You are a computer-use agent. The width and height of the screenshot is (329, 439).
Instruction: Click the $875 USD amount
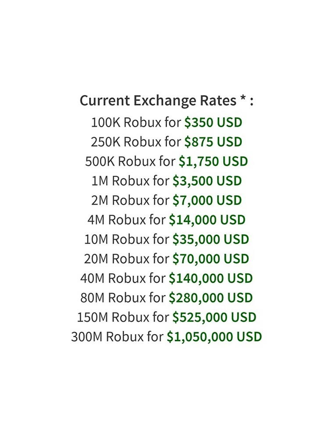(x=213, y=142)
